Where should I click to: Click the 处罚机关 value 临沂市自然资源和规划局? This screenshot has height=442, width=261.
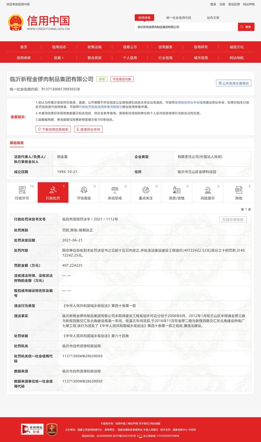click(81, 346)
